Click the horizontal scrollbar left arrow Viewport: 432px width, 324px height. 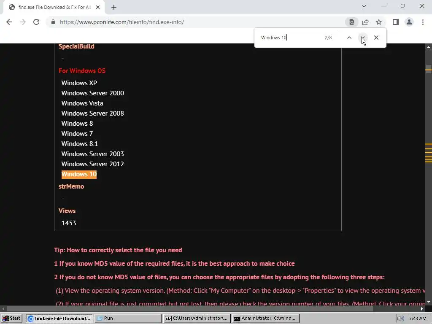pyautogui.click(x=3, y=309)
